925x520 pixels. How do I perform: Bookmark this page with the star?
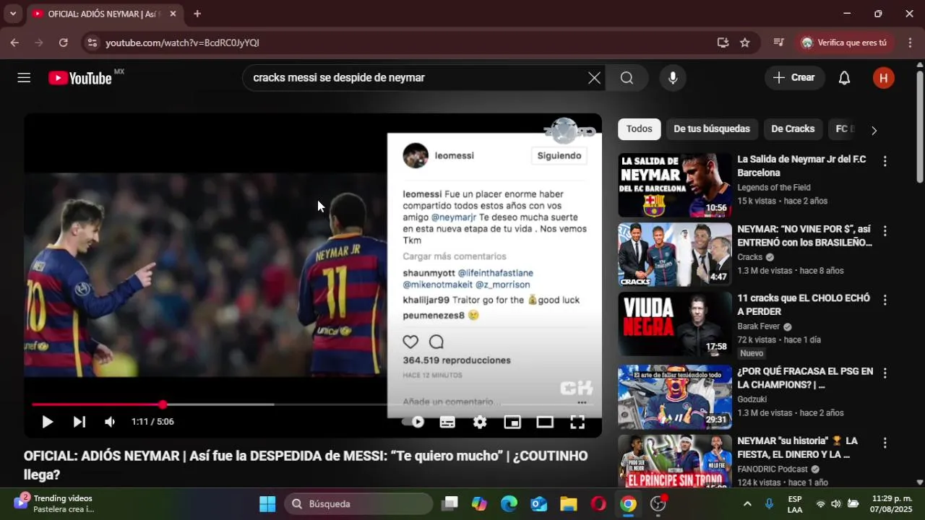(x=745, y=43)
